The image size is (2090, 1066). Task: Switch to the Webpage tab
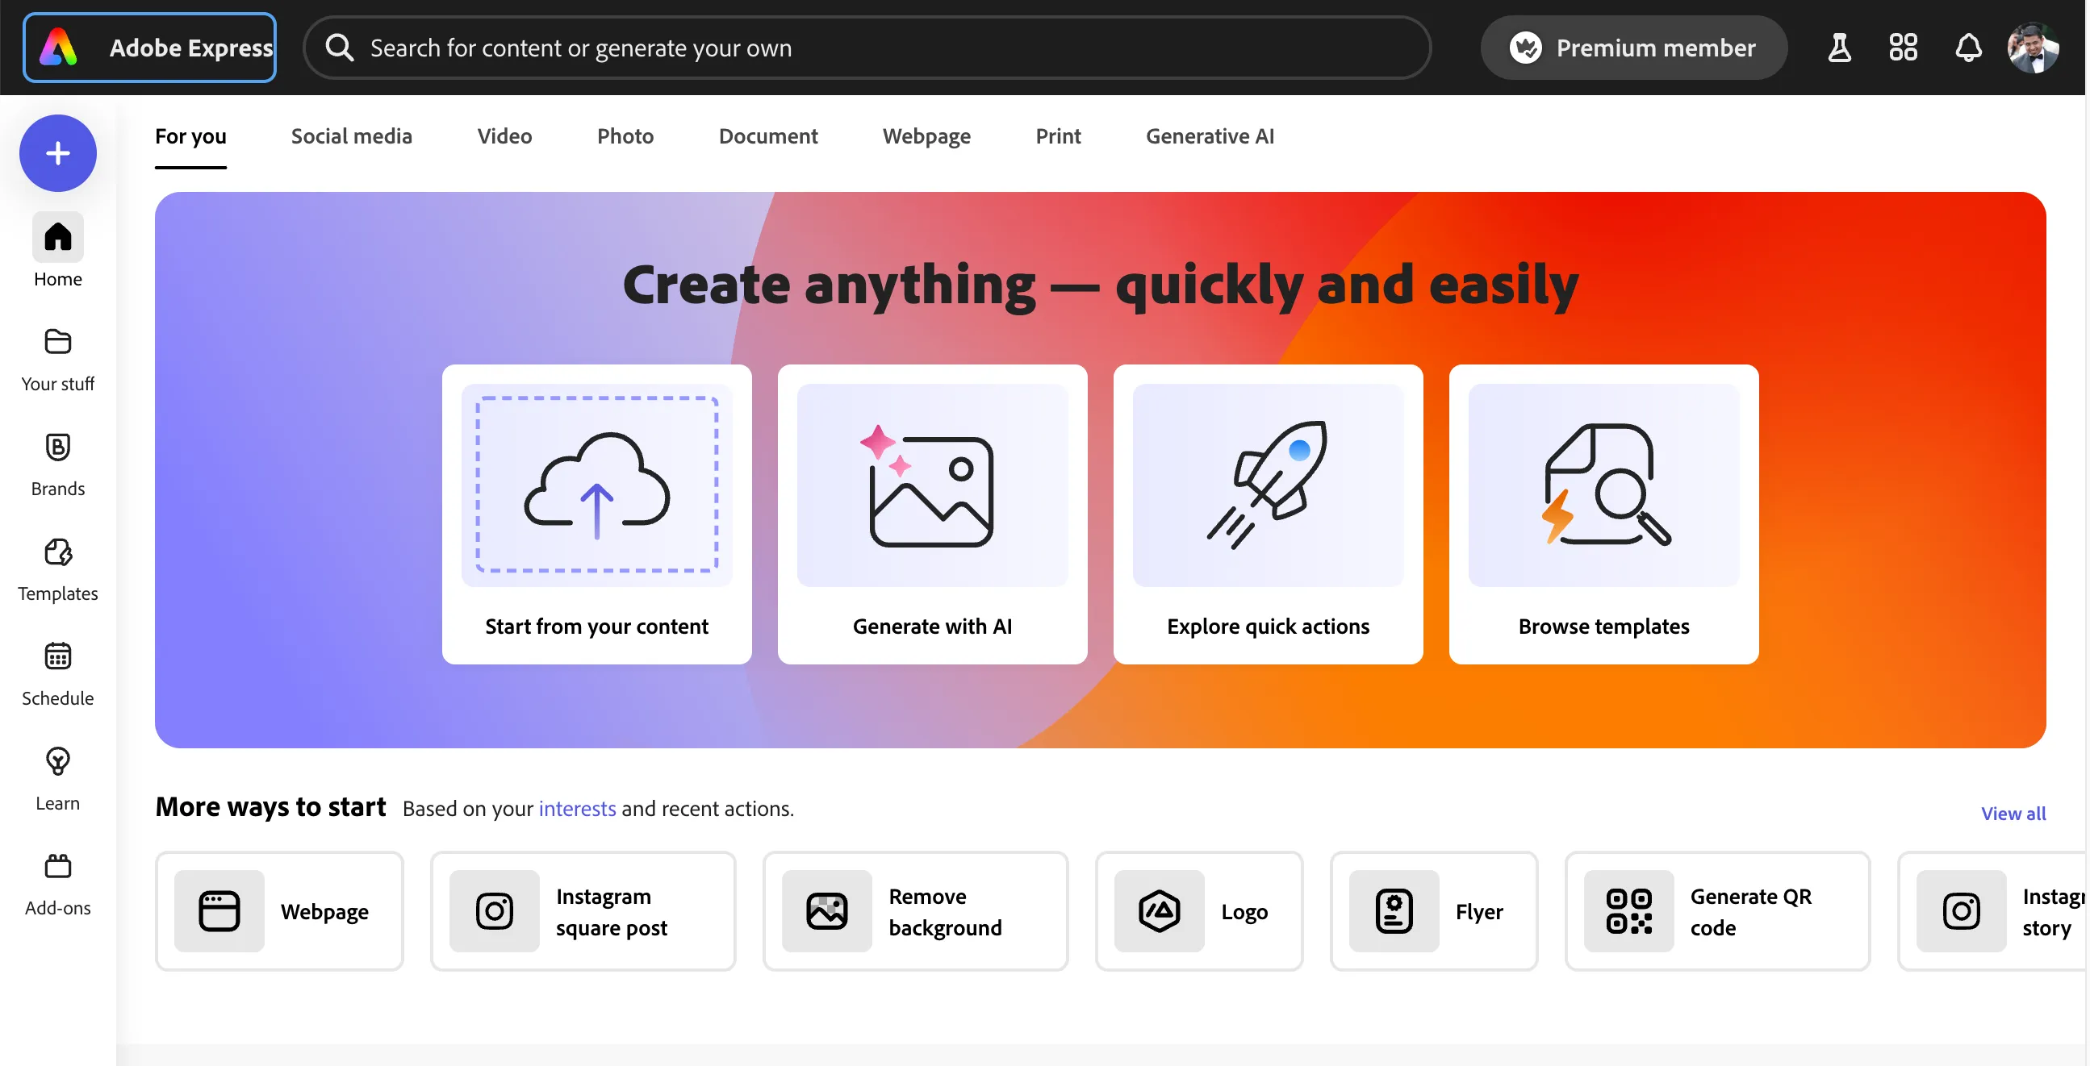[x=926, y=136]
